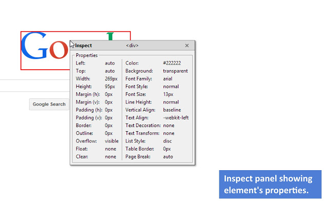328x205 pixels.
Task: Select the Page Break value auto
Action: pos(168,157)
